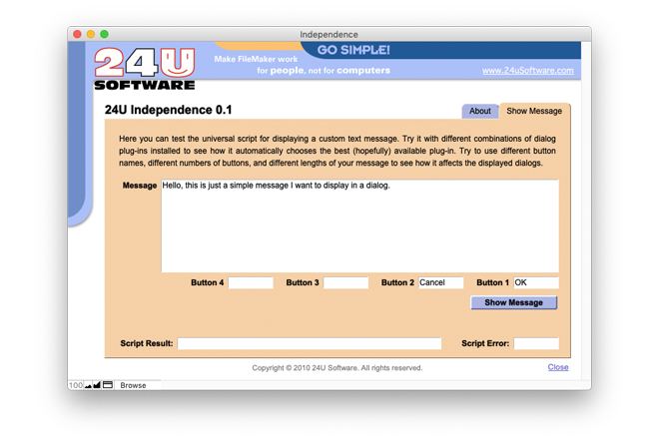Image resolution: width=659 pixels, height=439 pixels.
Task: Click the GO SIMPLE! banner
Action: [x=354, y=50]
